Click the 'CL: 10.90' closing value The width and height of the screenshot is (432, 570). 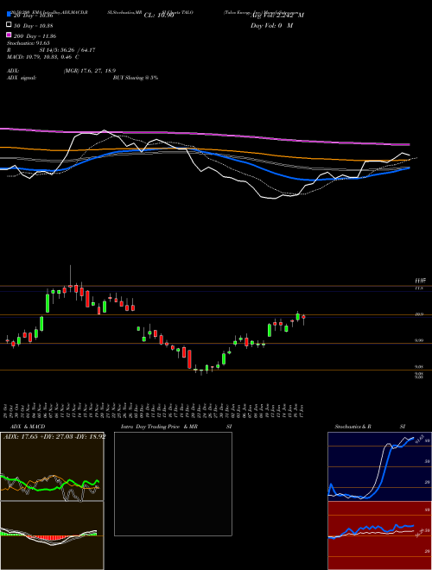pos(159,16)
